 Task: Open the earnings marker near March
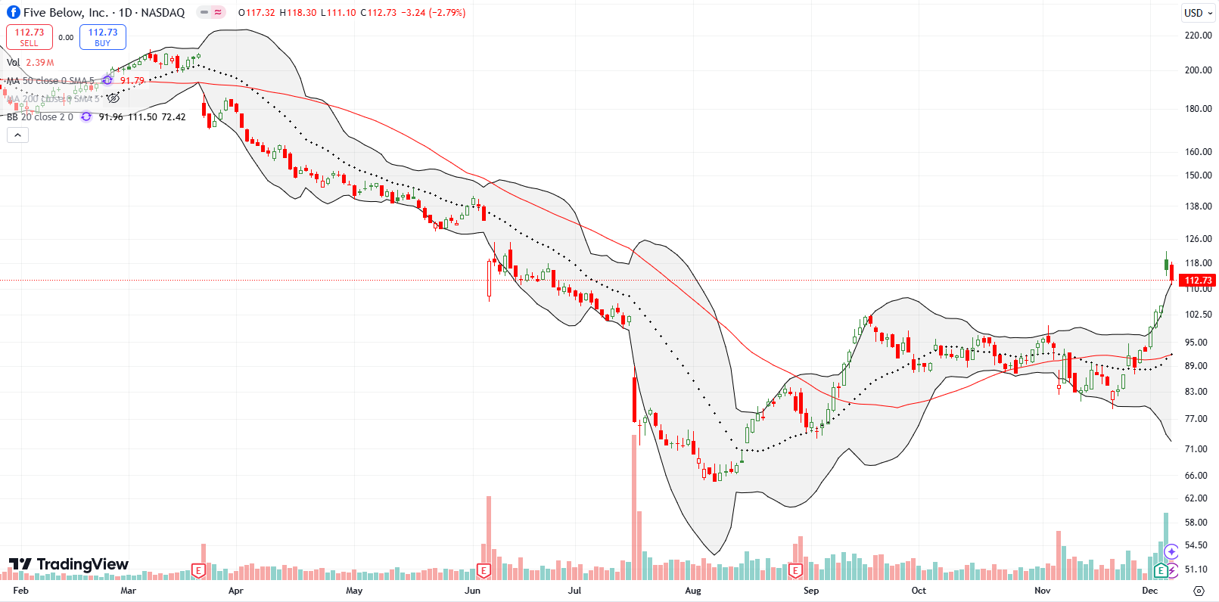pyautogui.click(x=199, y=570)
